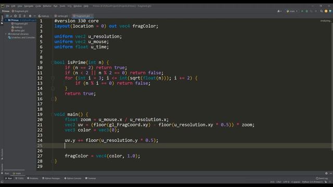Click the Run with Coverage icon
Viewport: 333px width, 187px height.
coord(311,11)
